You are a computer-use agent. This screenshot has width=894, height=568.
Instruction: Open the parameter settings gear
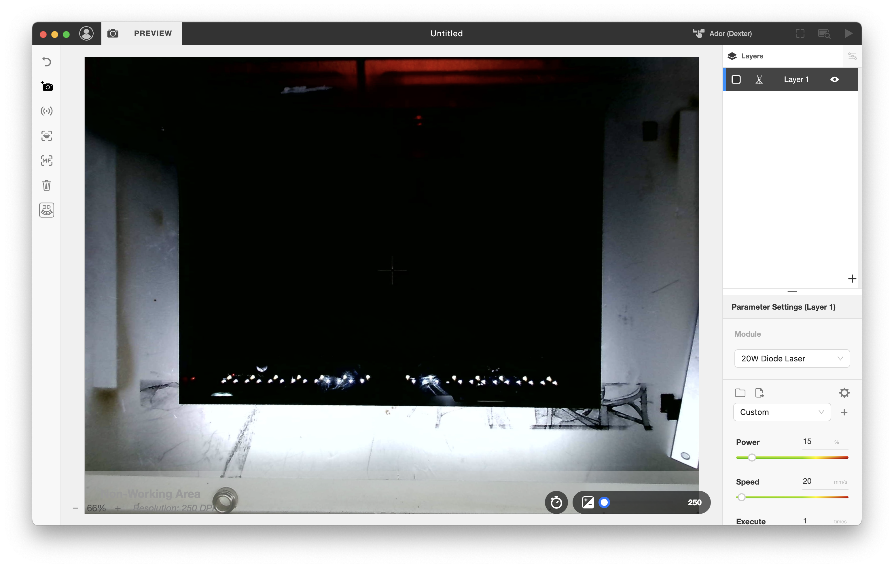844,393
